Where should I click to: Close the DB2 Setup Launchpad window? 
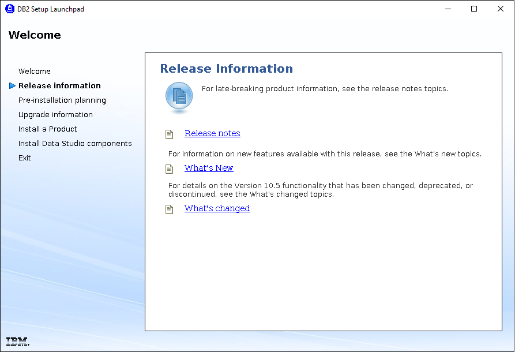tap(500, 9)
